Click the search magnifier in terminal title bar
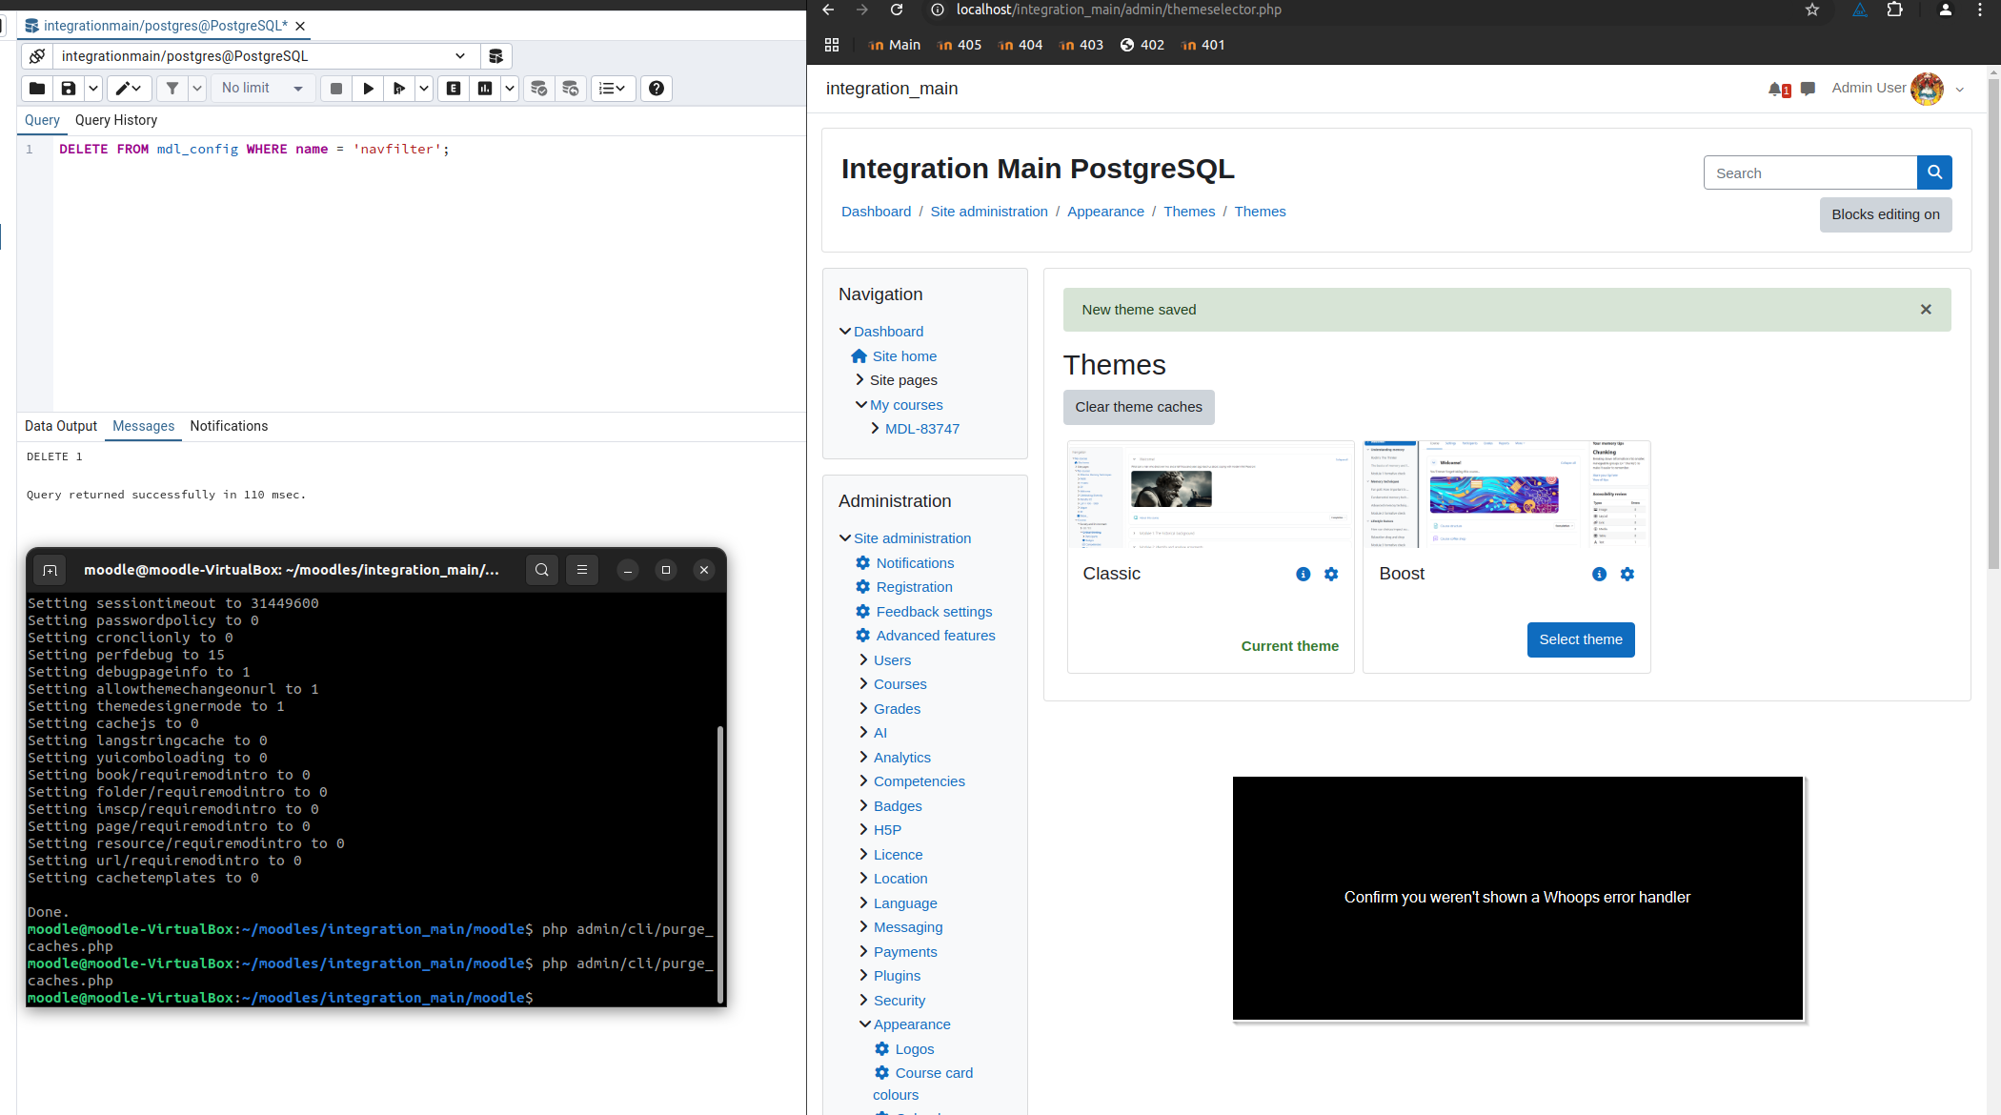The width and height of the screenshot is (2001, 1115). pyautogui.click(x=542, y=570)
